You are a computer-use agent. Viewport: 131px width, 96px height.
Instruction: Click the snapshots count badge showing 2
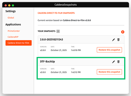tap(58, 31)
